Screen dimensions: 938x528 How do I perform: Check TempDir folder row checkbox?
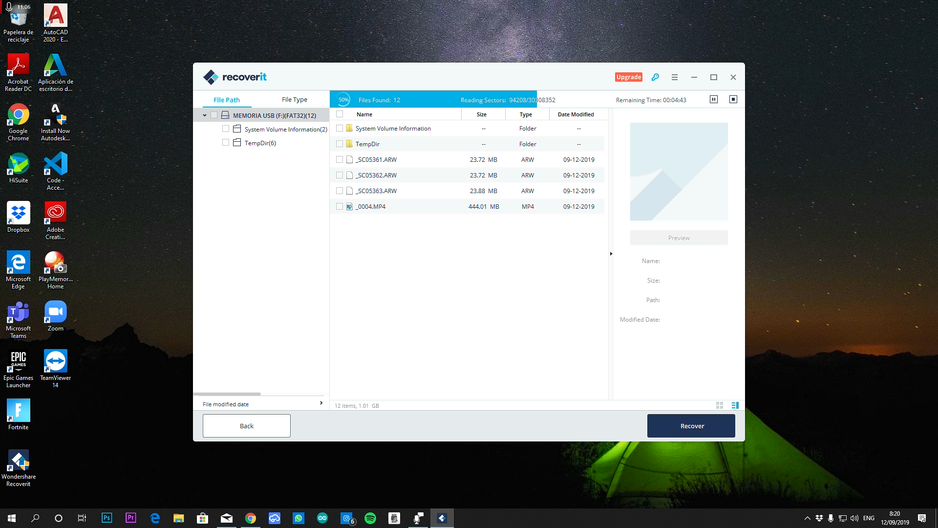coord(340,144)
